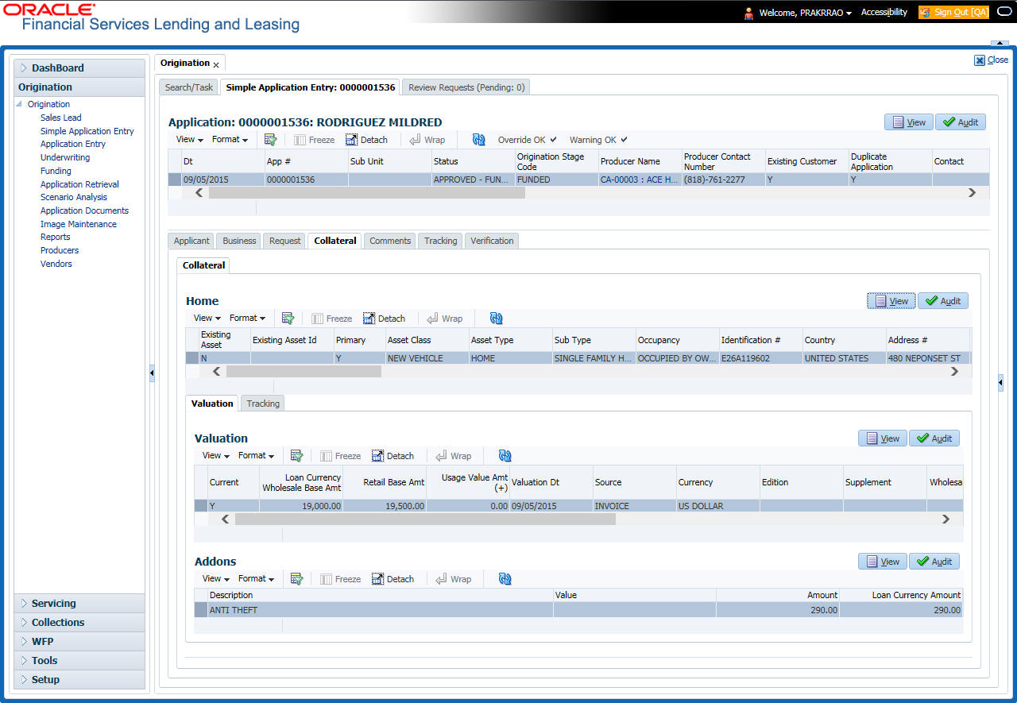
Task: Expand the Servicing accordion panel
Action: [79, 604]
